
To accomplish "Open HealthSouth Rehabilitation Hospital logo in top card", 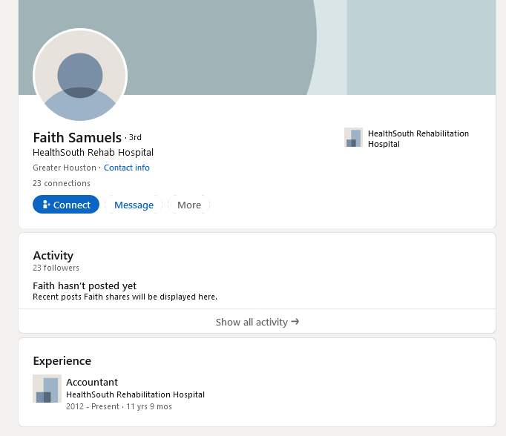I will [353, 137].
